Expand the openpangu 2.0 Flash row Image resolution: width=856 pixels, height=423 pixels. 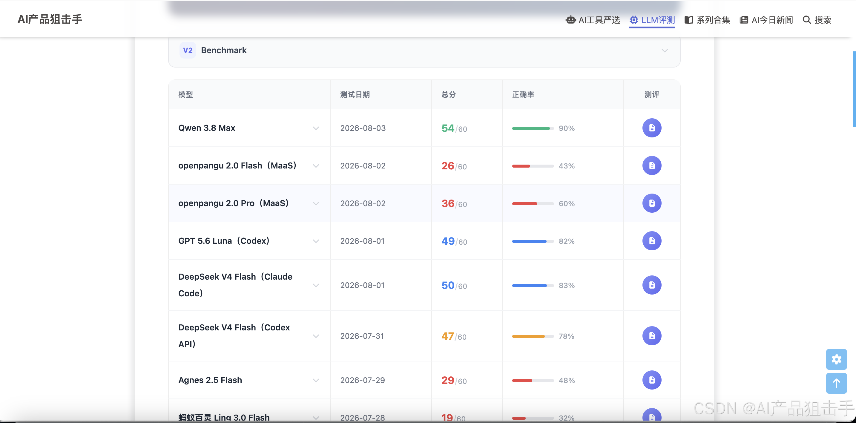tap(316, 166)
